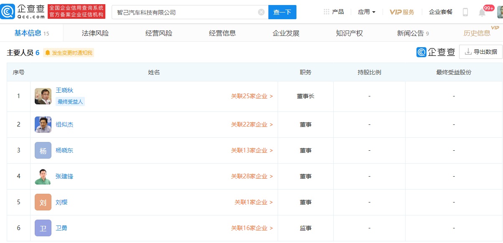503x243 pixels.
Task: Open the 经营信息 tab
Action: click(x=222, y=33)
